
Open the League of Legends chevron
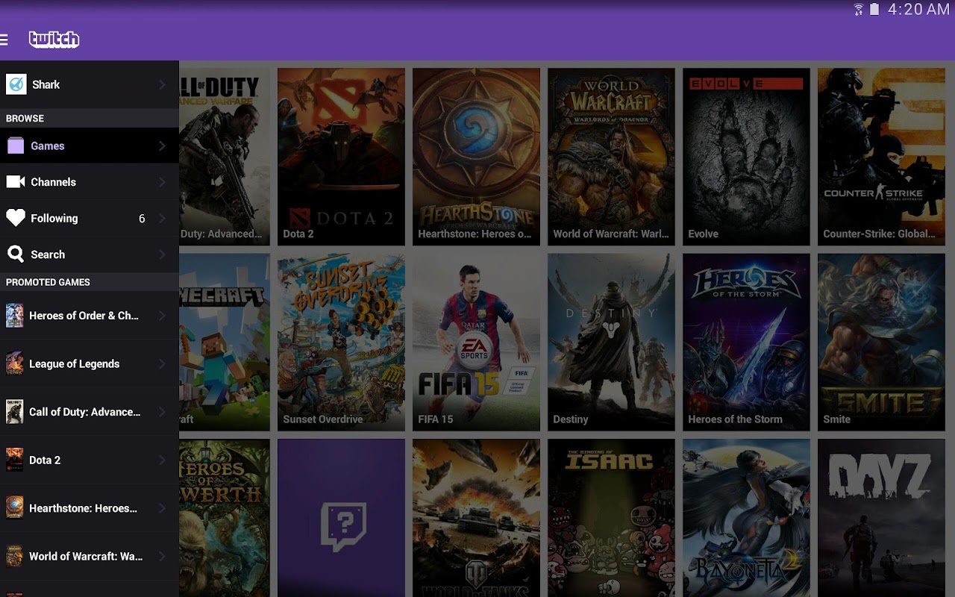tap(162, 363)
